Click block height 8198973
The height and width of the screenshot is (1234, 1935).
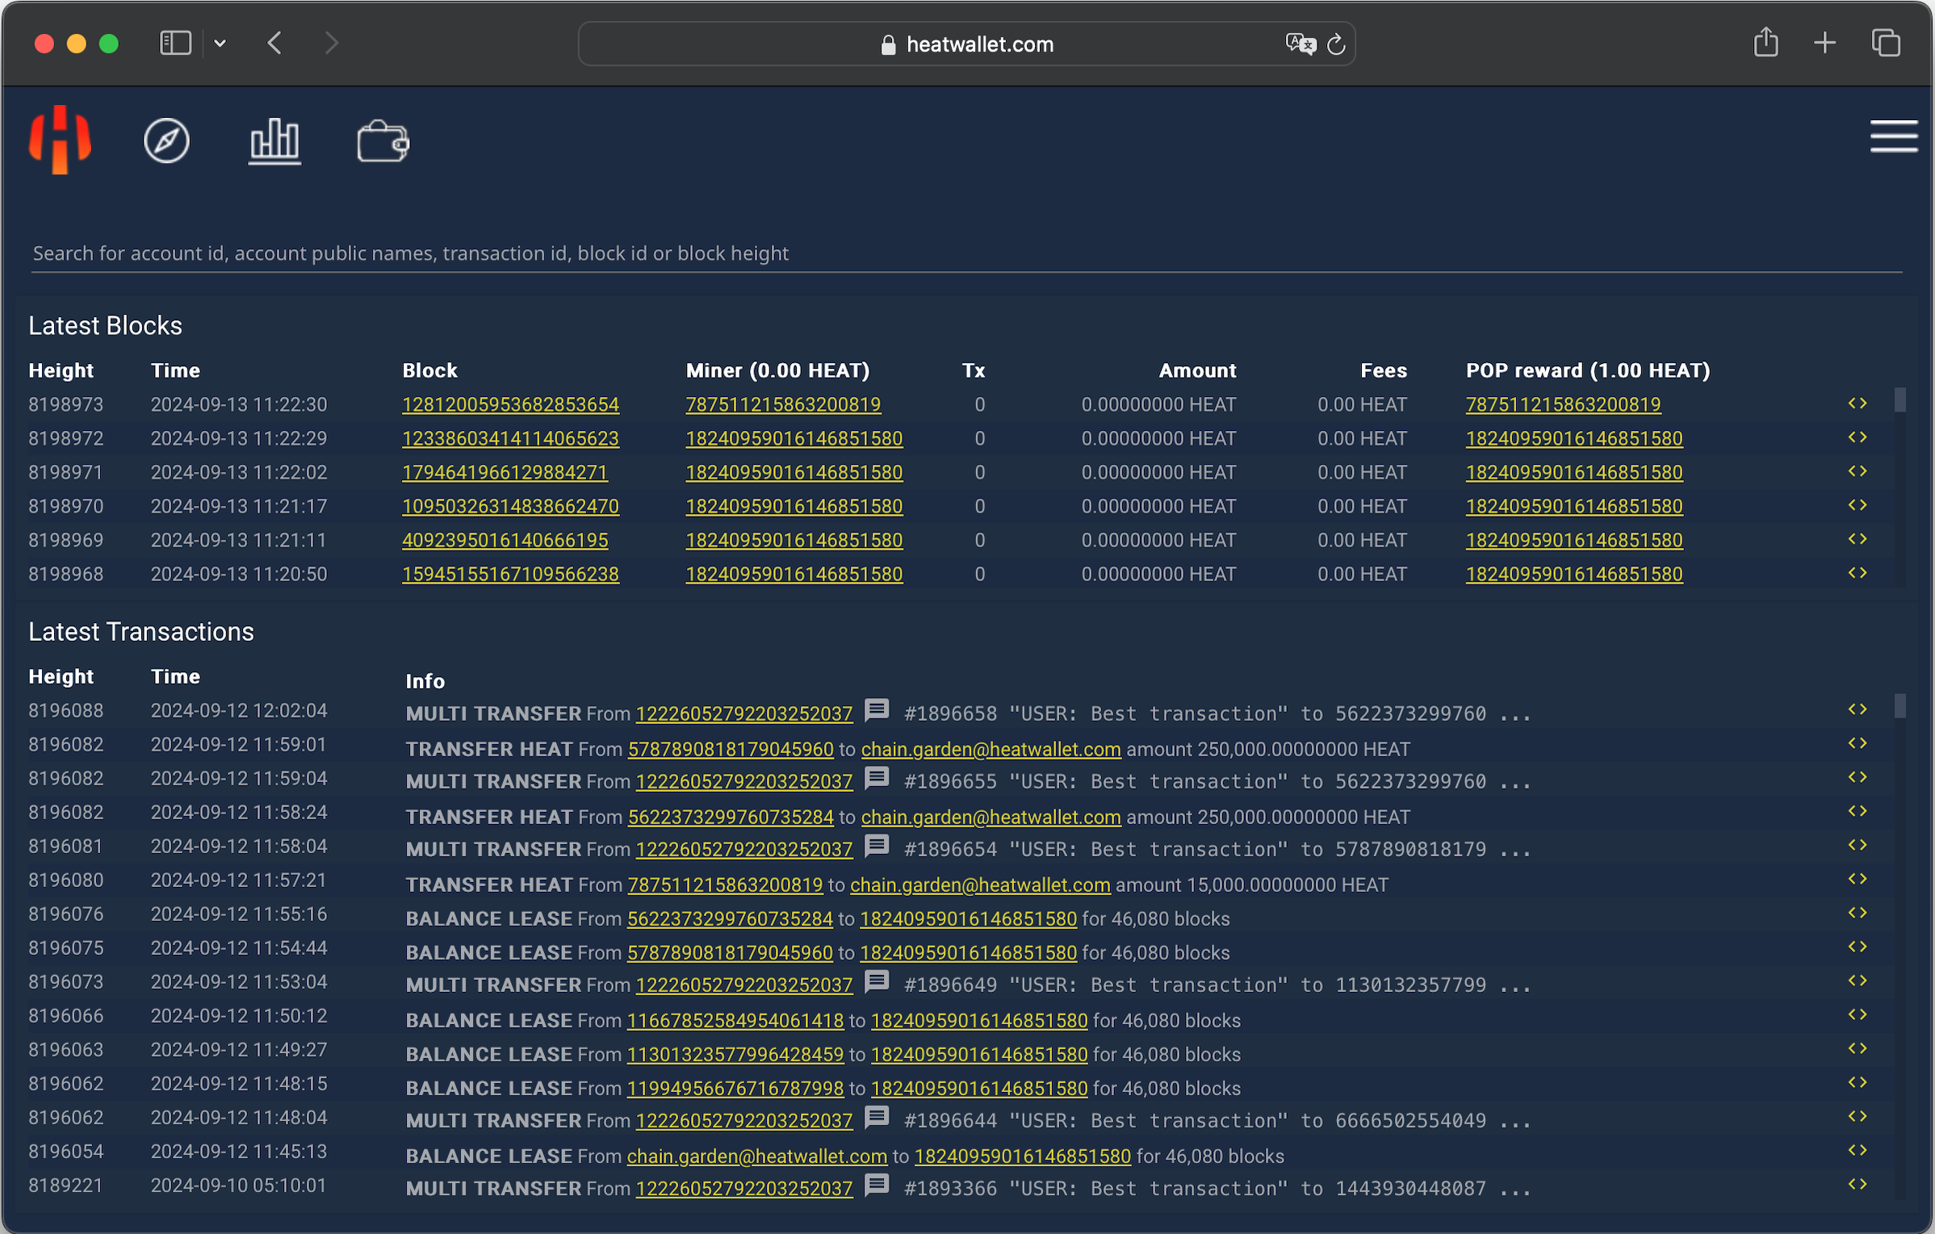coord(66,404)
